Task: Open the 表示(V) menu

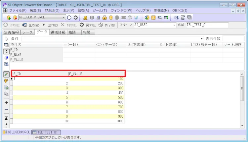Action: 69,11
